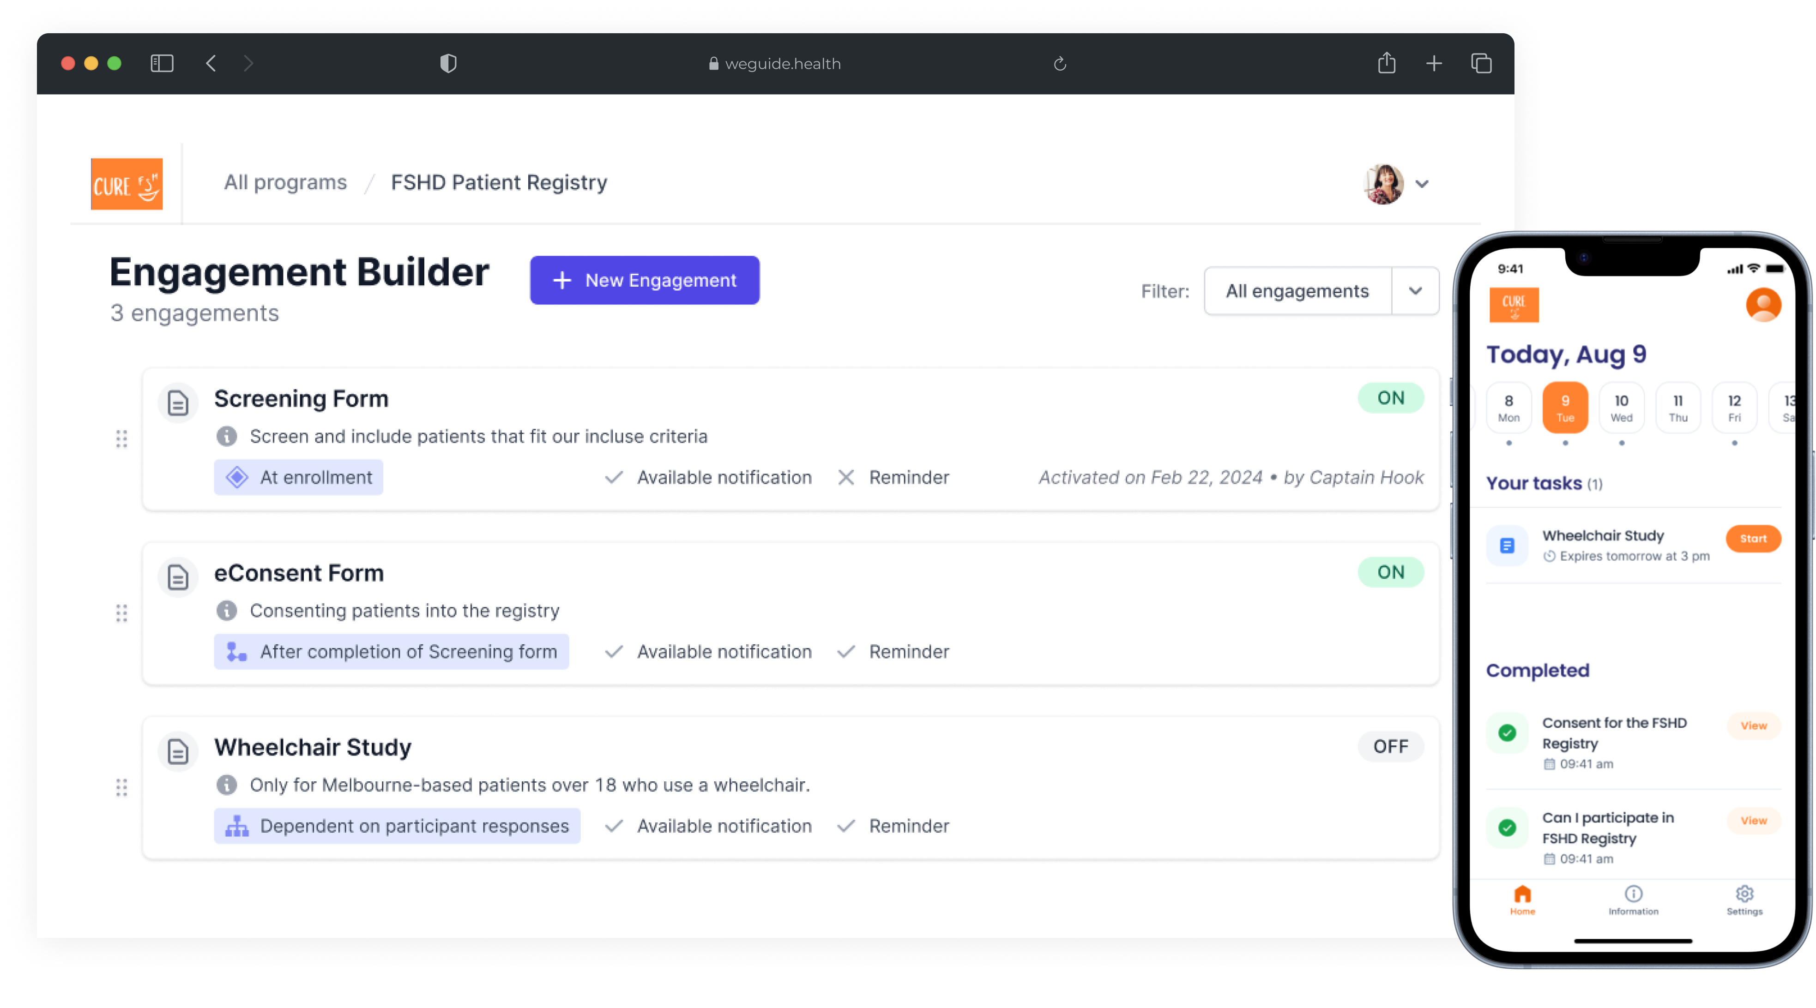1816x1008 pixels.
Task: Open the user avatar dropdown chevron
Action: (x=1422, y=184)
